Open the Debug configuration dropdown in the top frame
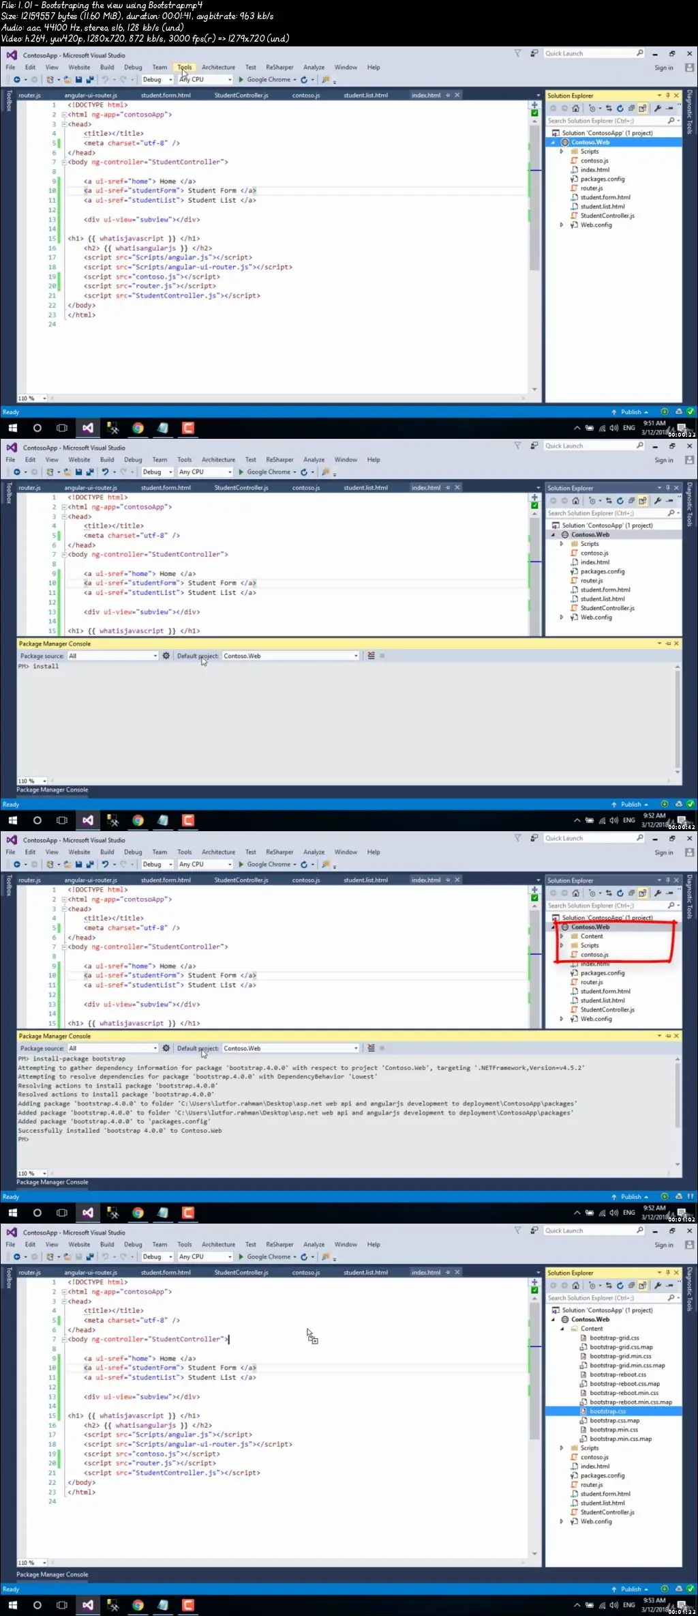This screenshot has width=698, height=1616. click(157, 80)
